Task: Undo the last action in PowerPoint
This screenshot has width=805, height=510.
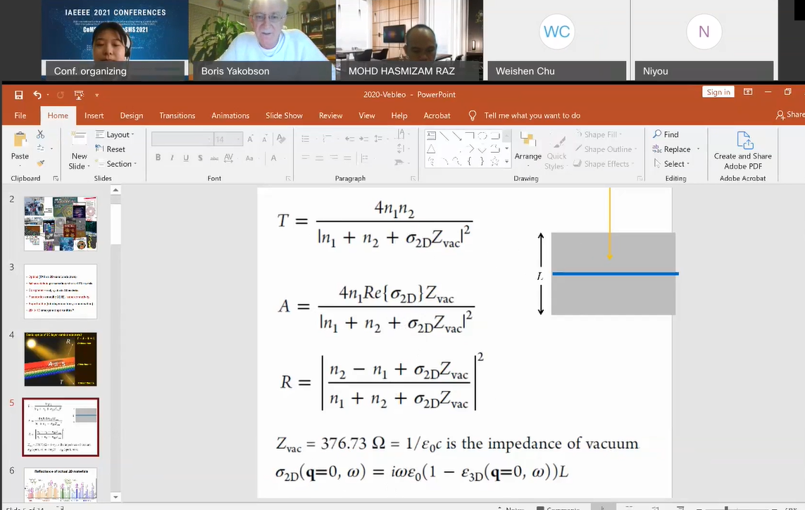Action: (x=37, y=95)
